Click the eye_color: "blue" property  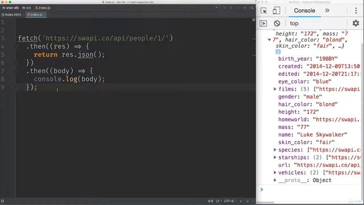305,81
